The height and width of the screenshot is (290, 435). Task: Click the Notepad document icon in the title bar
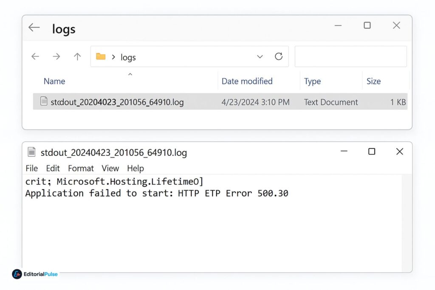point(31,152)
